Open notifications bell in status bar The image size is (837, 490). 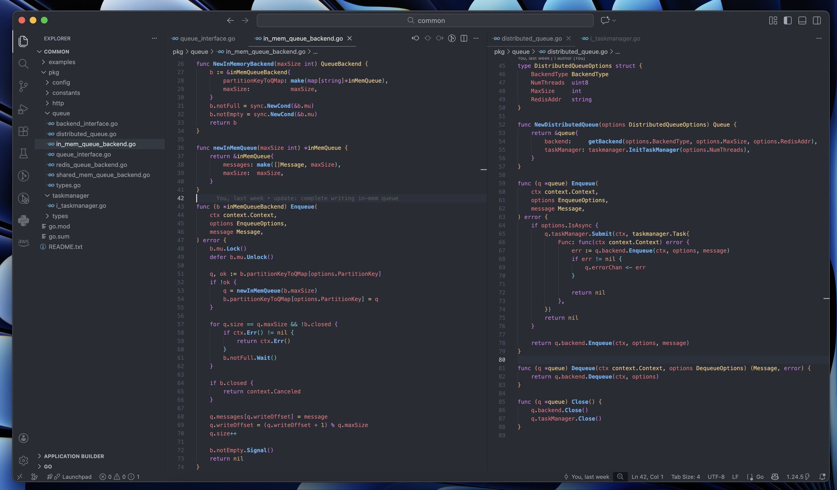pos(822,477)
